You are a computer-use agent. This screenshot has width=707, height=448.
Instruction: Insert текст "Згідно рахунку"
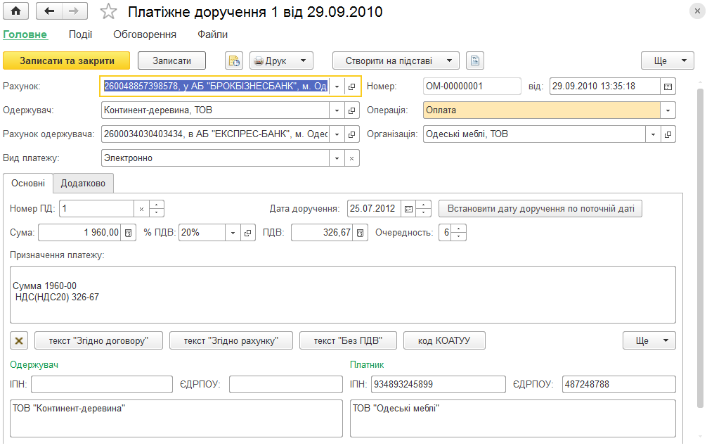click(231, 340)
